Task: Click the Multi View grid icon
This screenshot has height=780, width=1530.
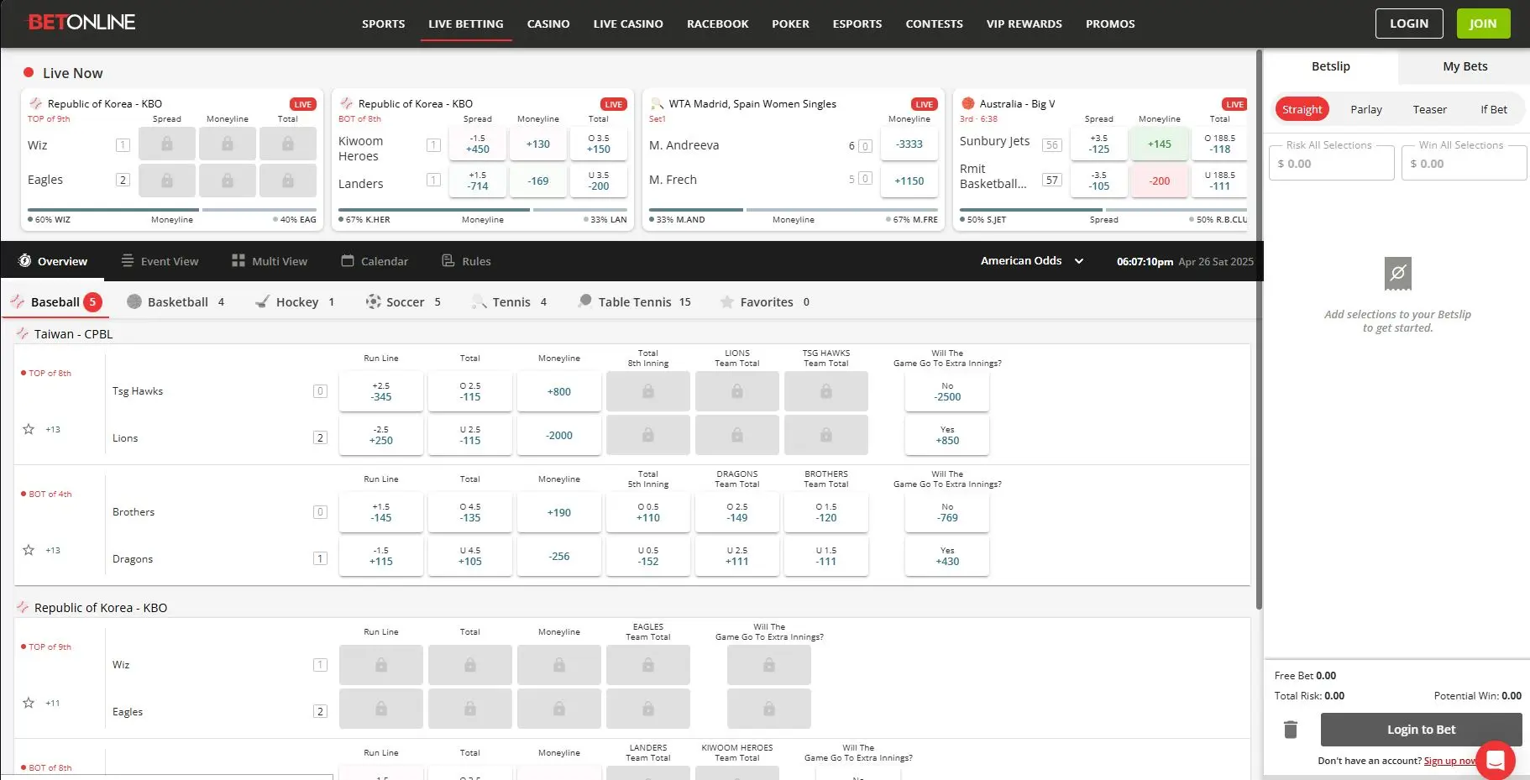Action: (238, 260)
